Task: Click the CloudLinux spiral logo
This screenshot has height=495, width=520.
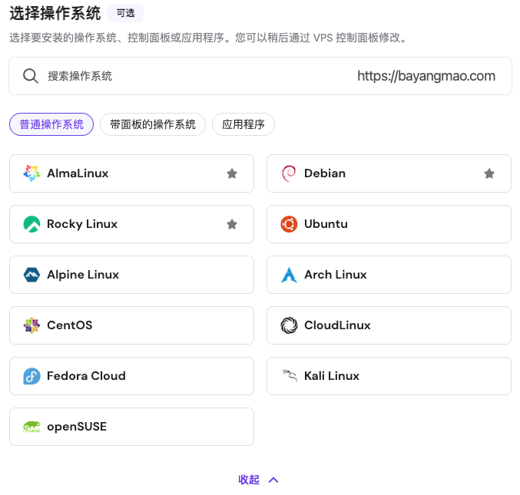Action: pos(289,325)
